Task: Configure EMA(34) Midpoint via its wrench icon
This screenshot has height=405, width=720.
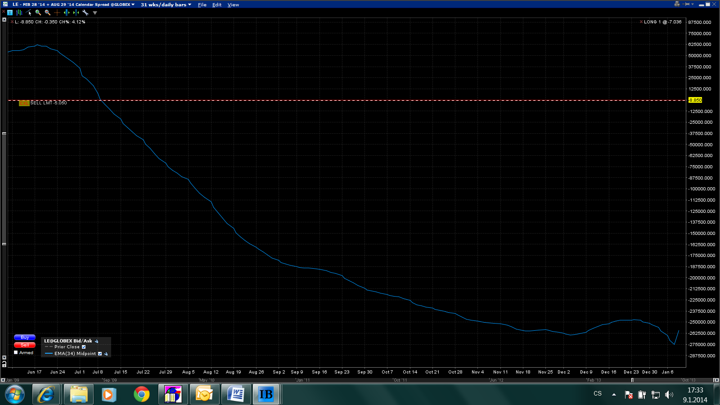Action: tap(106, 354)
